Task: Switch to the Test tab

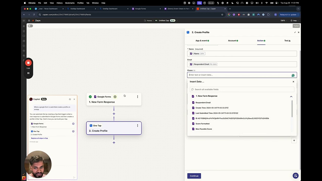Action: point(287,40)
